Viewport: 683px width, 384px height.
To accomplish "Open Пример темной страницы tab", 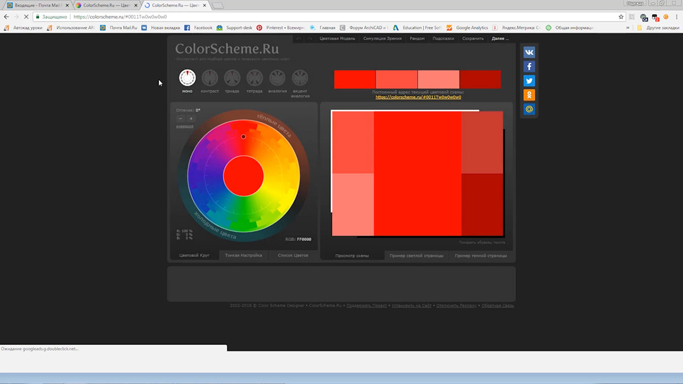I will [481, 256].
